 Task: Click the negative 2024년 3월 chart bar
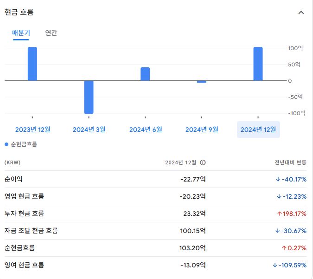(89, 97)
